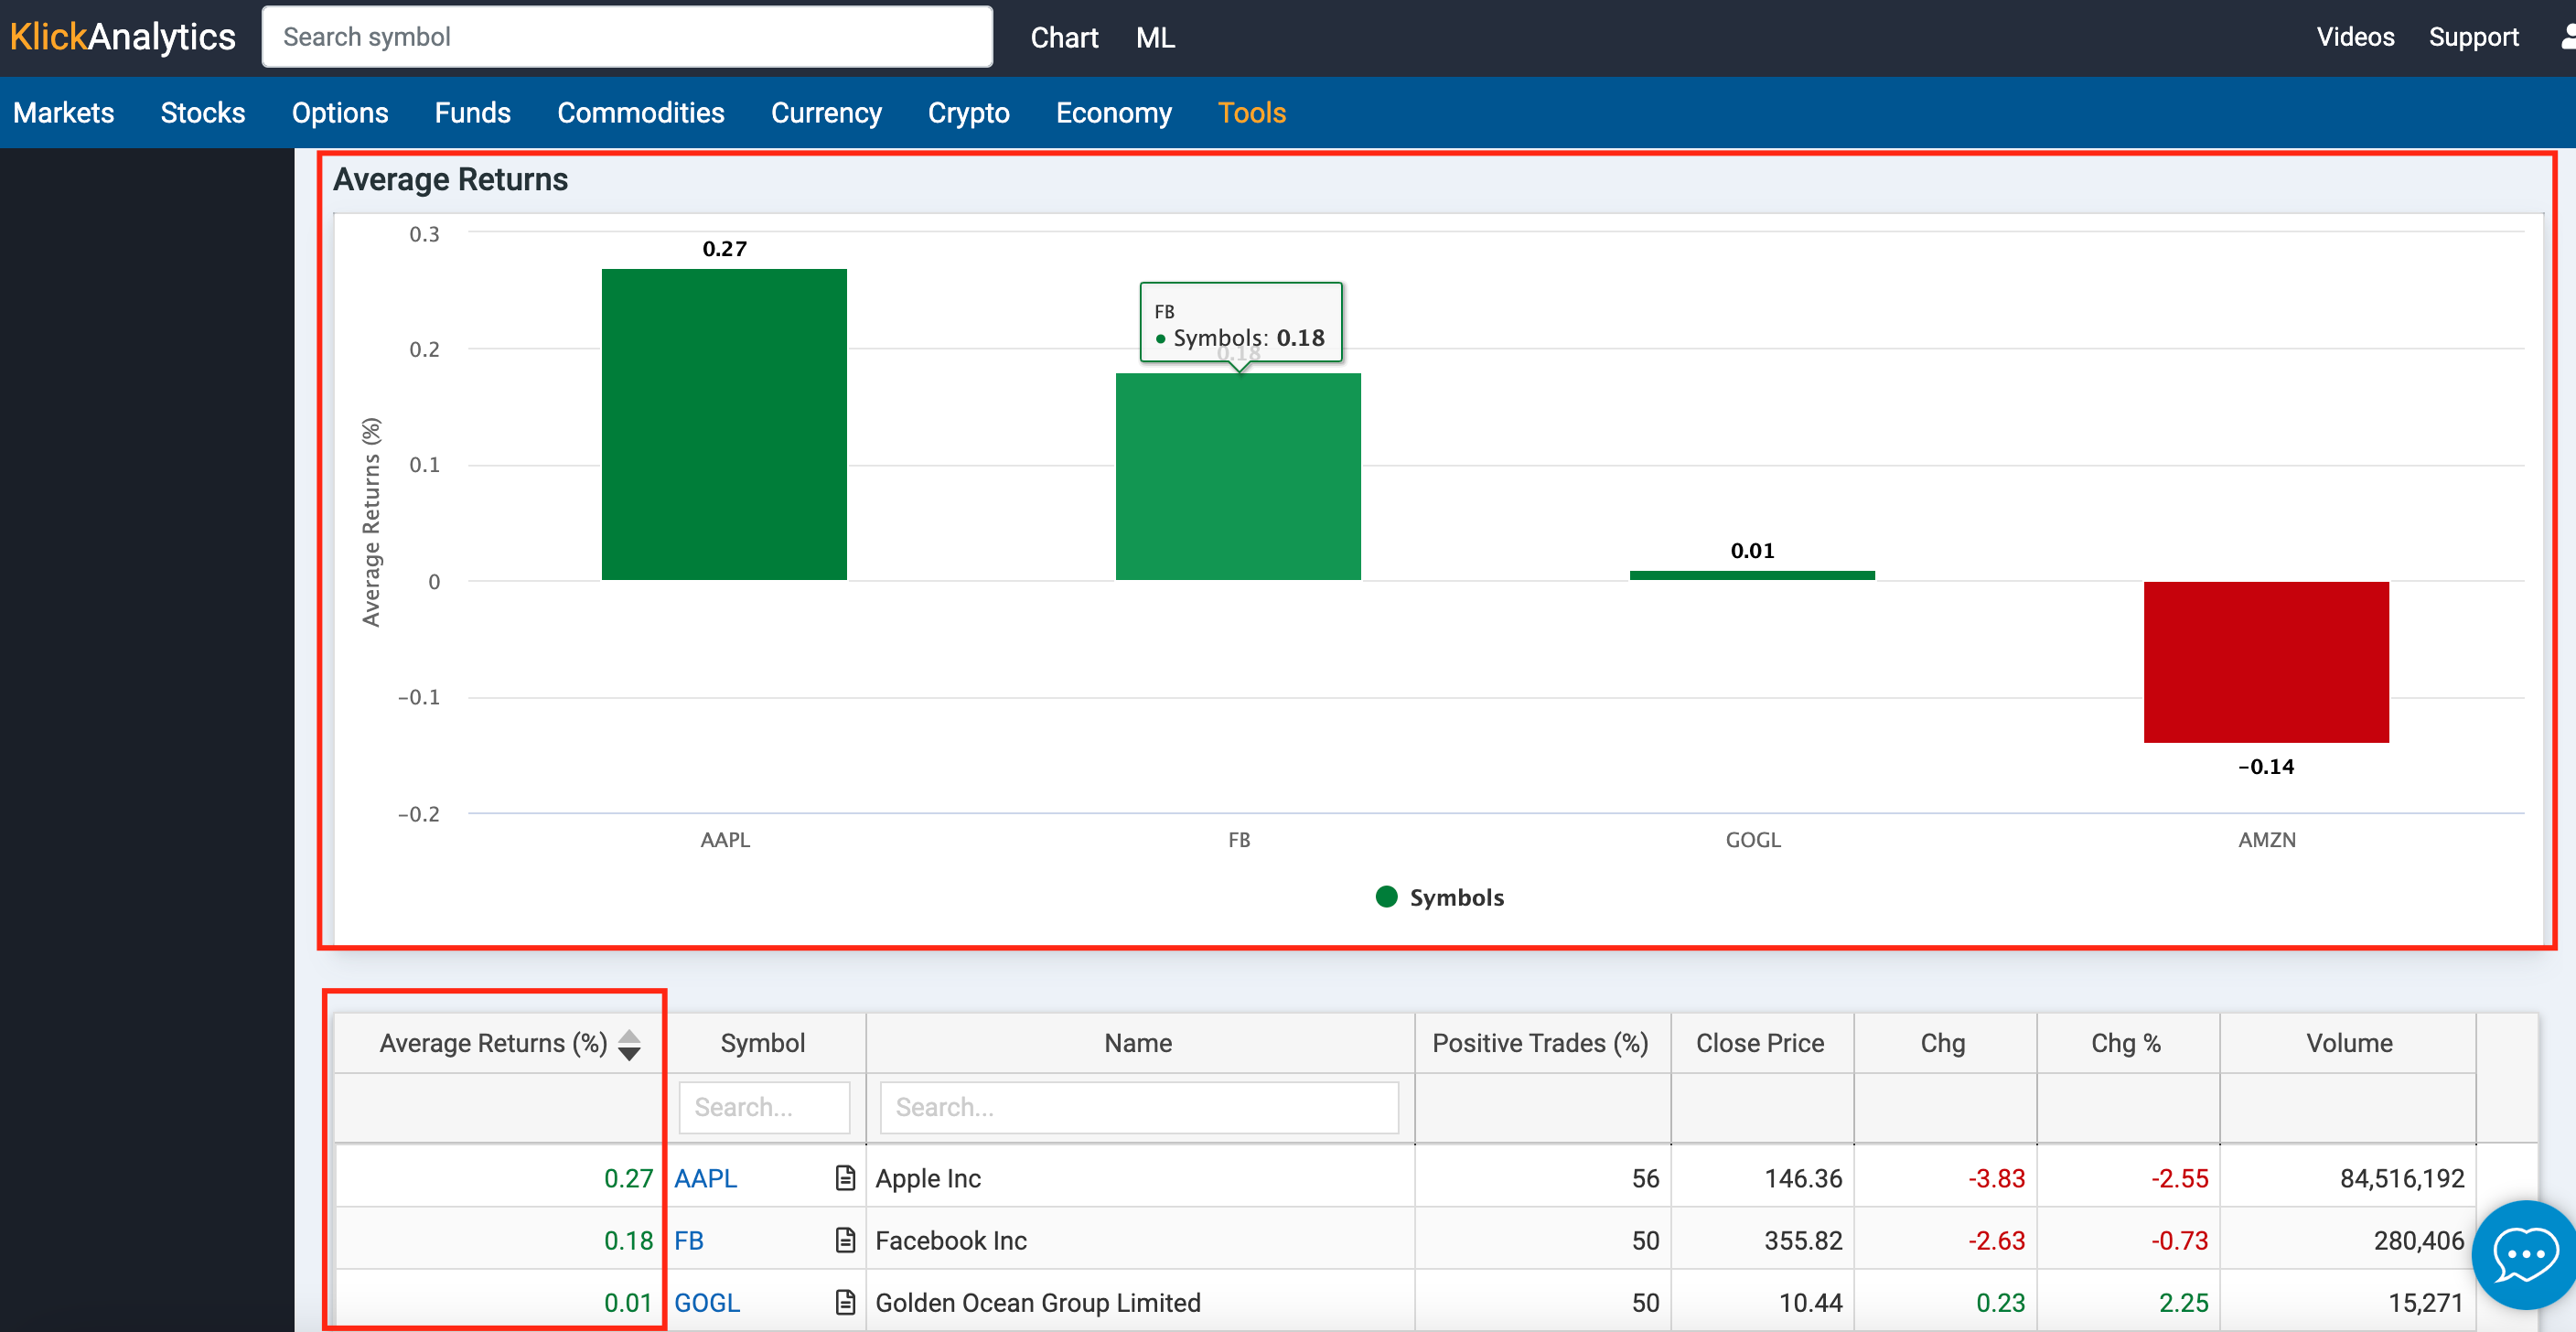Click the user account icon
The height and width of the screenshot is (1332, 2576).
click(2567, 37)
